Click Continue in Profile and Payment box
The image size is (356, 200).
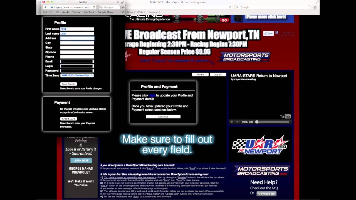tap(163, 117)
